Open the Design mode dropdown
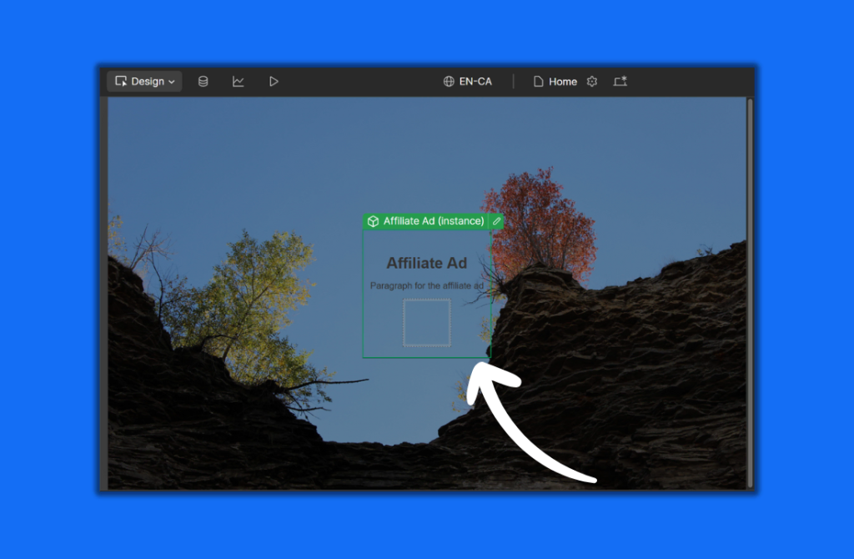Viewport: 854px width, 559px height. click(x=144, y=81)
